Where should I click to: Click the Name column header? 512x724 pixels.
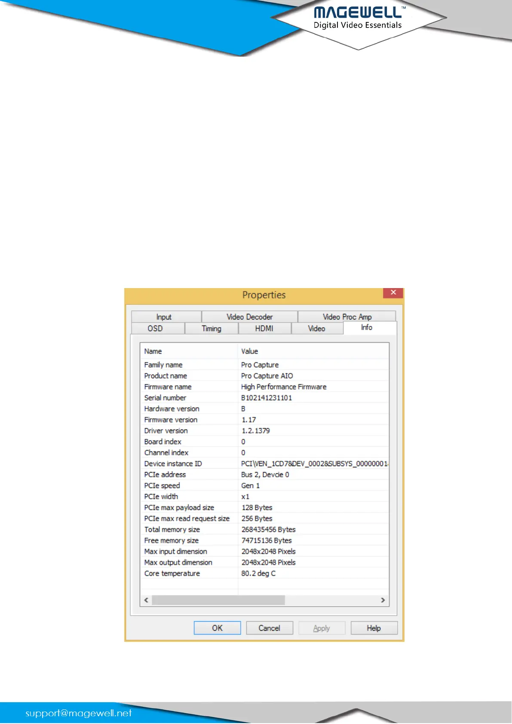pyautogui.click(x=189, y=351)
